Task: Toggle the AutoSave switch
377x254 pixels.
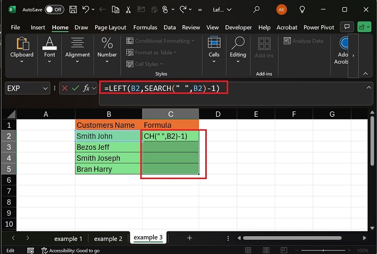Action: tap(54, 9)
